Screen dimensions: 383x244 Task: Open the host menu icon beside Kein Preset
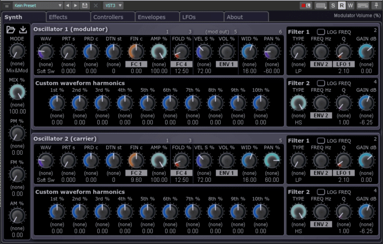click(x=7, y=5)
